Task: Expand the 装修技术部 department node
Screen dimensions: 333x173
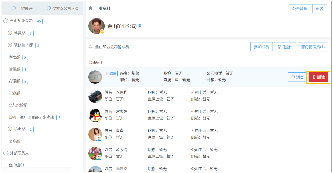Action: coord(10,45)
